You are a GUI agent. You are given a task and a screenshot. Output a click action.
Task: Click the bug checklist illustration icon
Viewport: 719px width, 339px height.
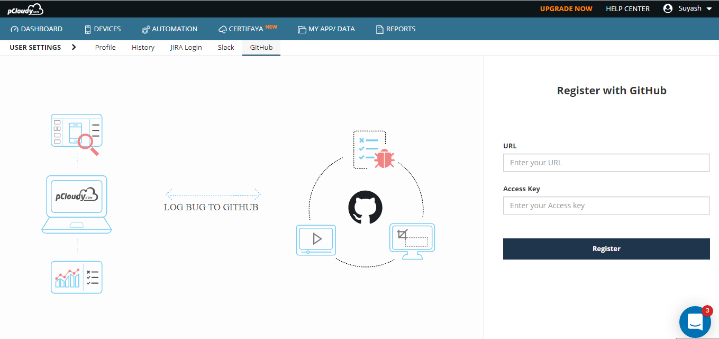pos(374,150)
